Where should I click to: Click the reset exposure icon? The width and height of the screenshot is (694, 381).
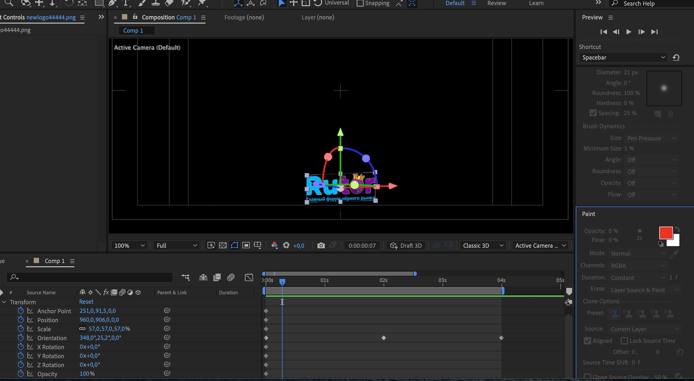pyautogui.click(x=286, y=245)
